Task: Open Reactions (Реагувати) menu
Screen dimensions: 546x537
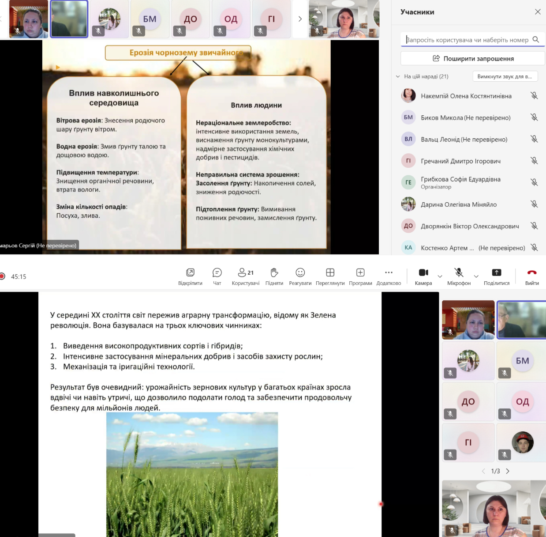Action: [300, 273]
